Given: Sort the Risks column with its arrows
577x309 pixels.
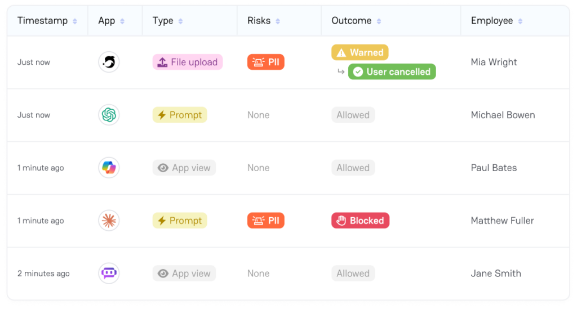Looking at the screenshot, I should point(278,21).
